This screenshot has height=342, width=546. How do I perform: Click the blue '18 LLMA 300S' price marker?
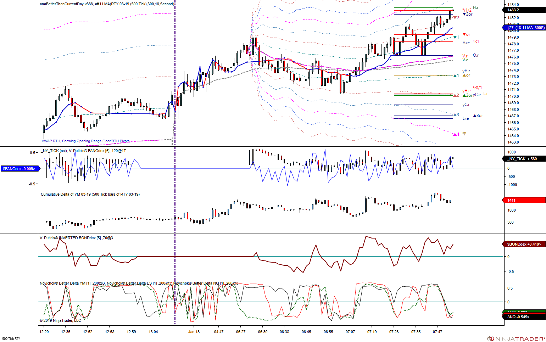point(524,28)
